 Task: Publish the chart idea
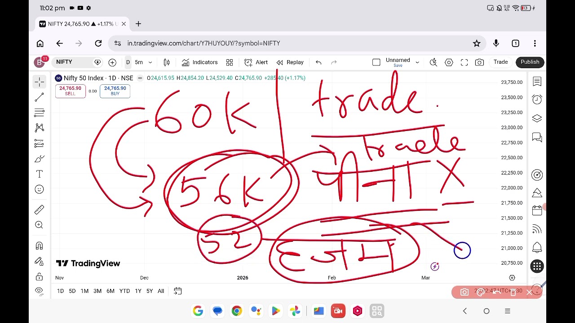(x=530, y=62)
